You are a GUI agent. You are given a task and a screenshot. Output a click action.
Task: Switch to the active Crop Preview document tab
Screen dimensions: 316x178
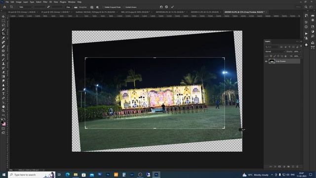[x=244, y=12]
